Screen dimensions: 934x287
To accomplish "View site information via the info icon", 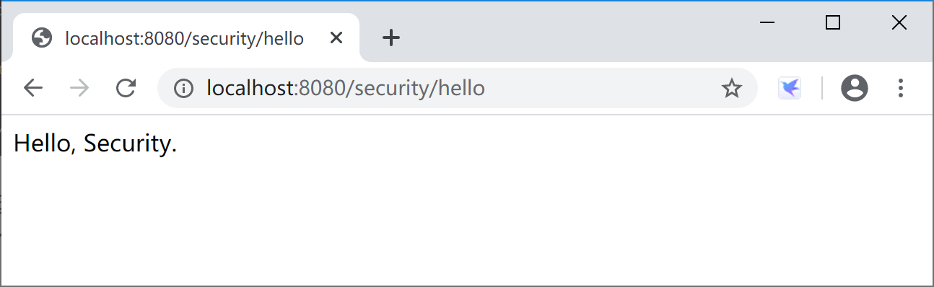I will [x=183, y=89].
